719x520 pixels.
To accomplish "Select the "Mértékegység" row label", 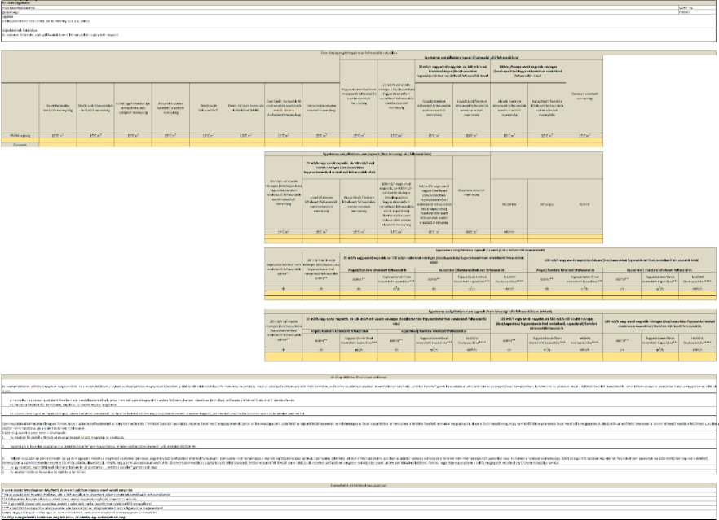I will (20, 135).
